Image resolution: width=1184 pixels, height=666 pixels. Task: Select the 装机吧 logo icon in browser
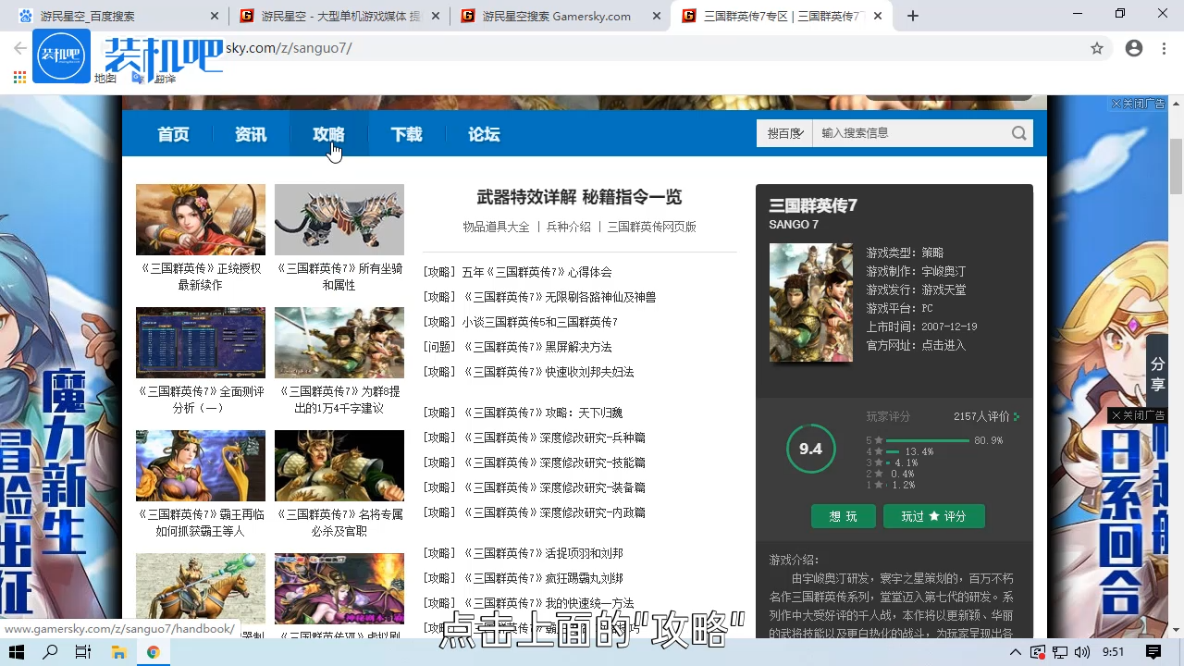point(61,55)
